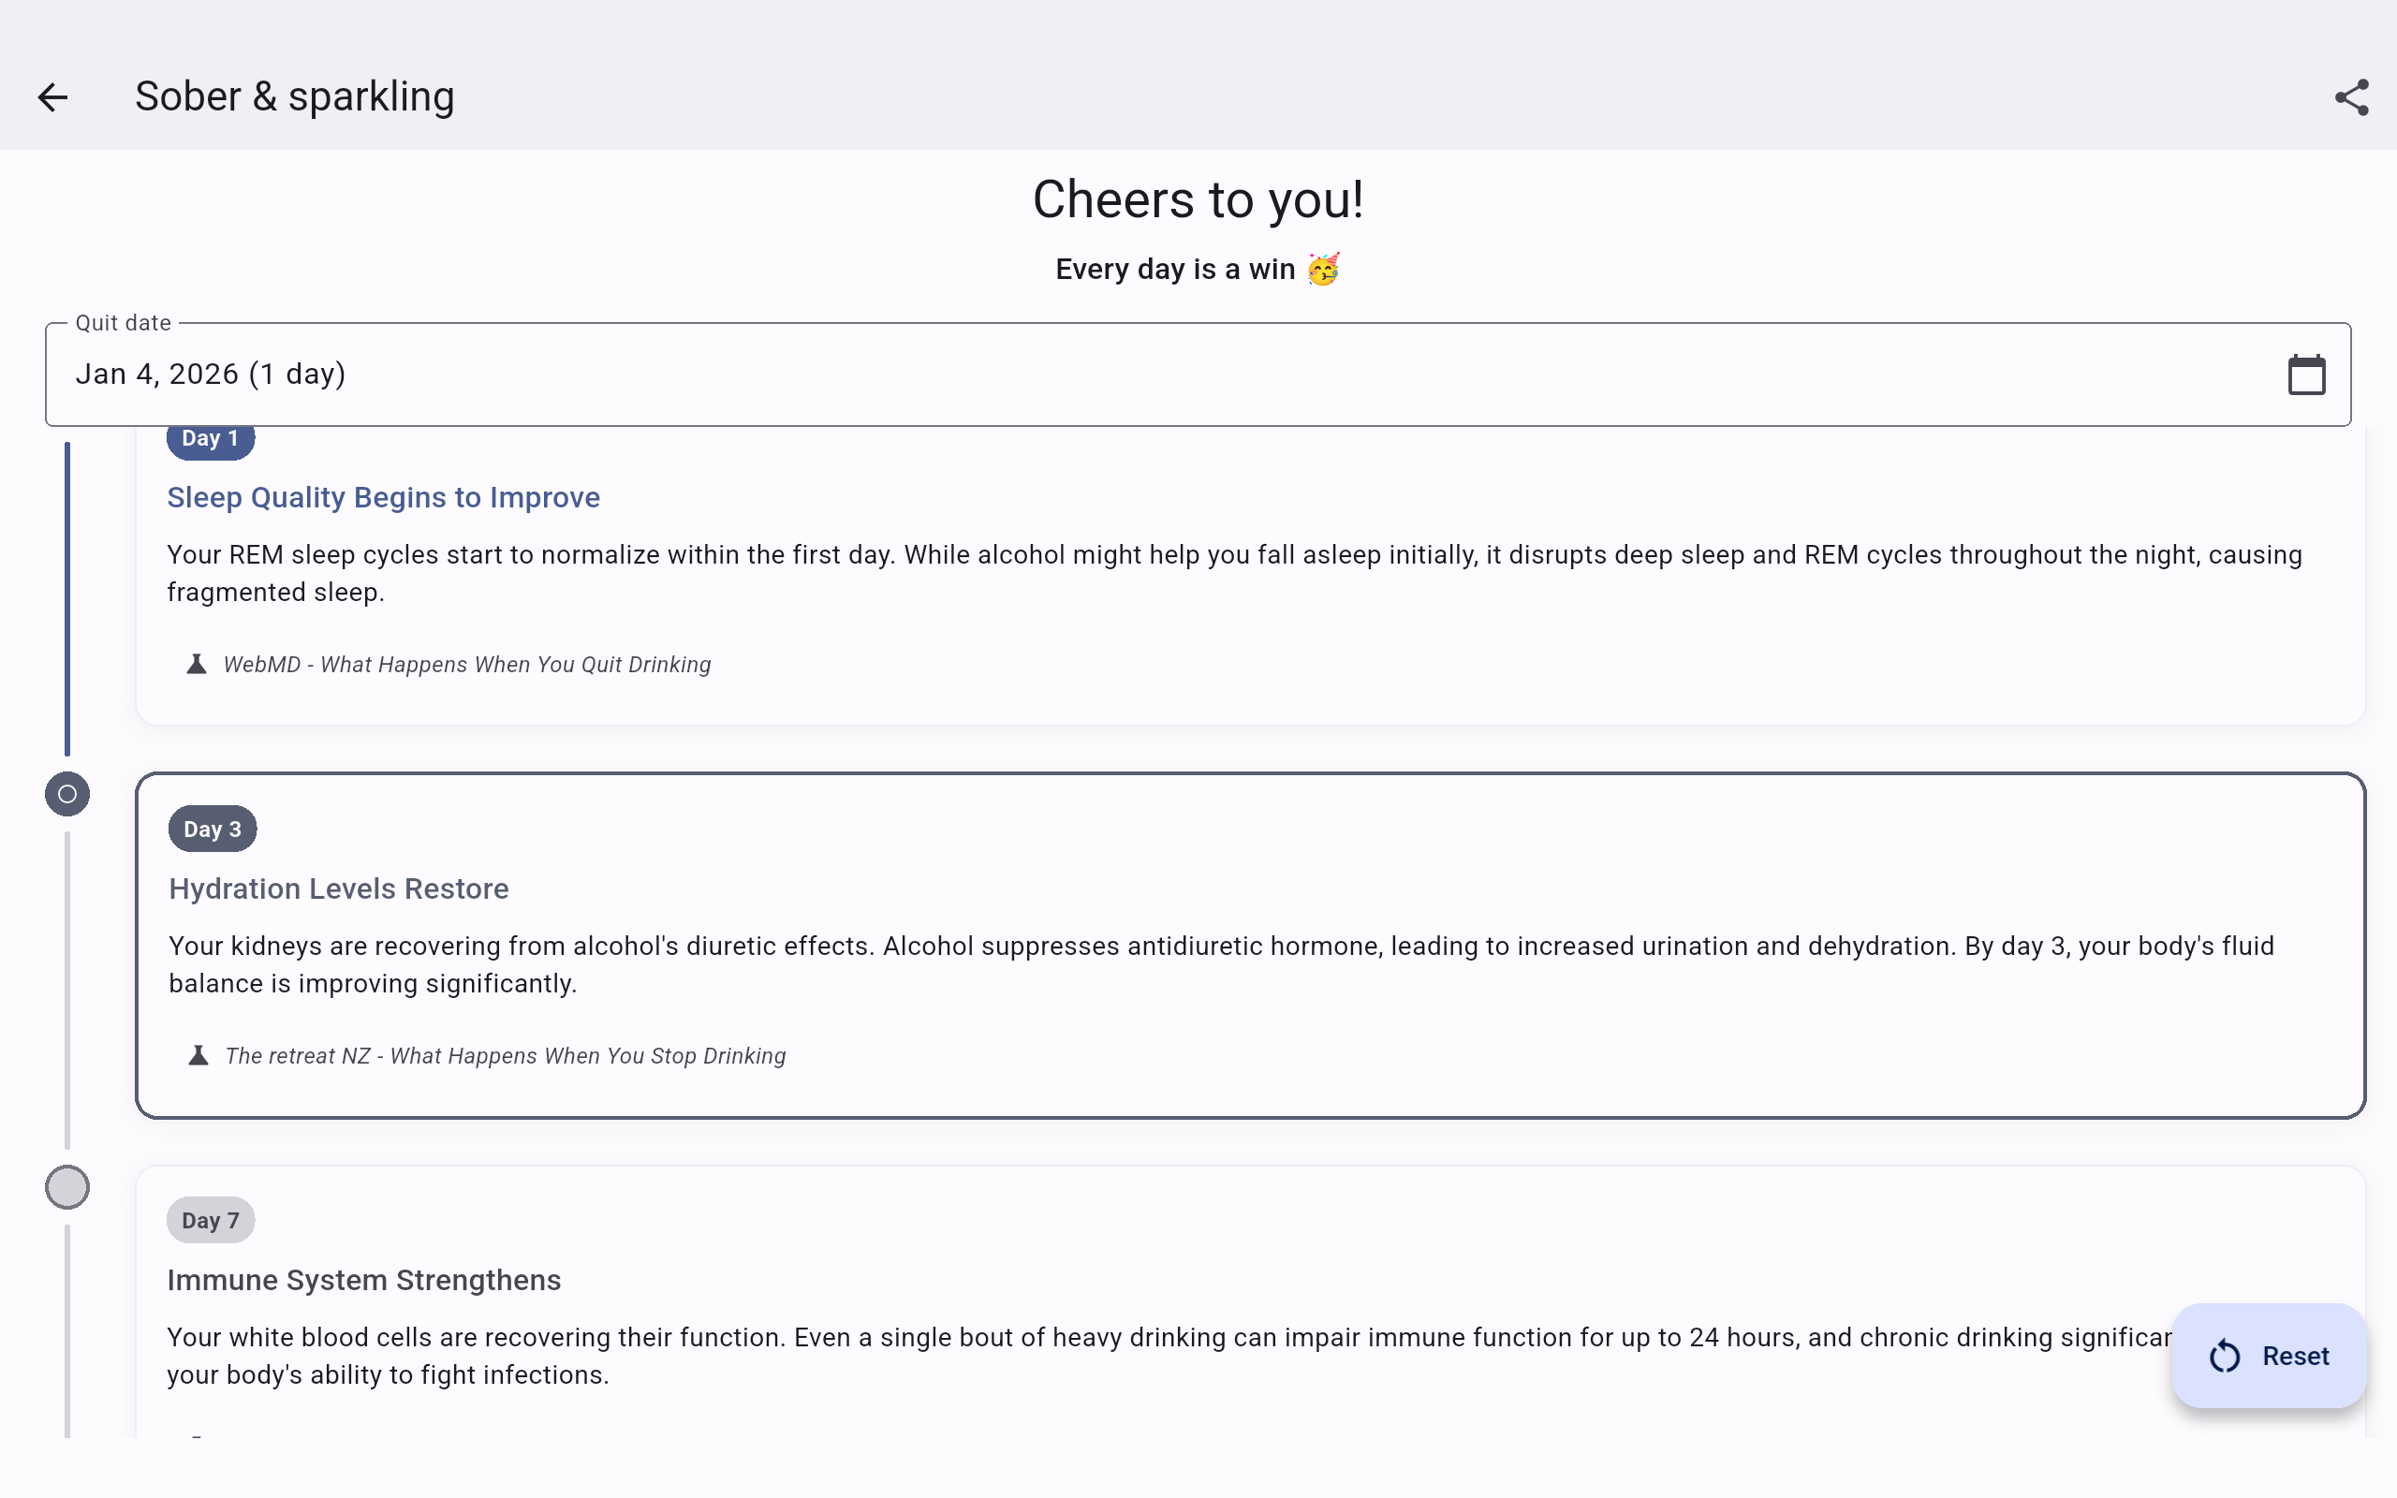The width and height of the screenshot is (2397, 1498).
Task: Open WebMD What Happens When You Quit Drinking
Action: tap(466, 665)
